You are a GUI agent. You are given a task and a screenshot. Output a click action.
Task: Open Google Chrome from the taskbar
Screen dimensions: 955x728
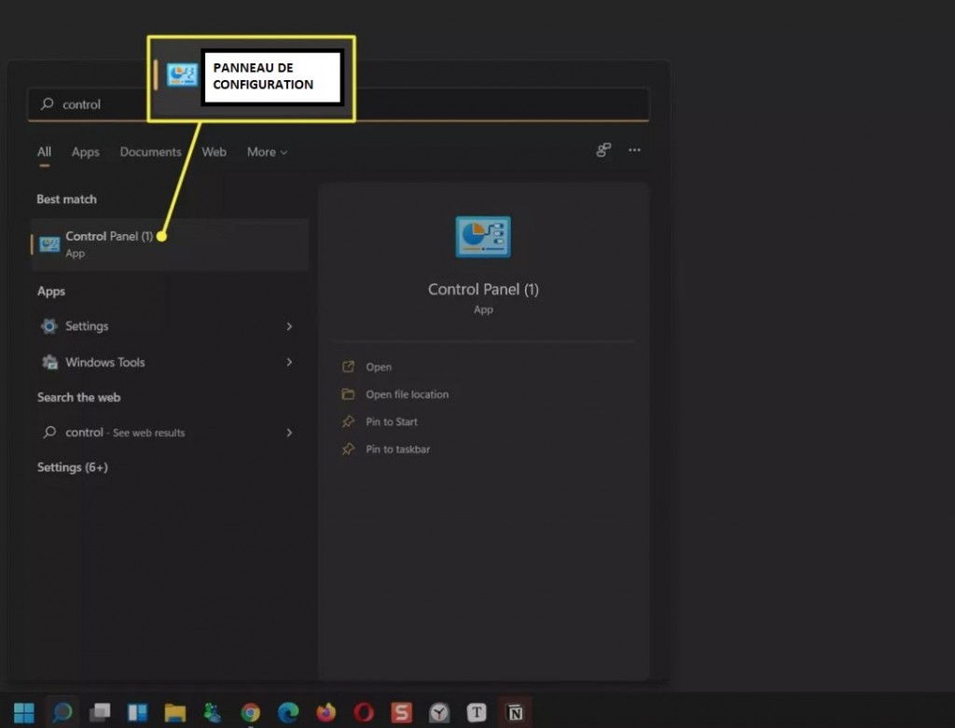tap(250, 712)
